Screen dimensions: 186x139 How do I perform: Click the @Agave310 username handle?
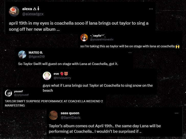35,57
